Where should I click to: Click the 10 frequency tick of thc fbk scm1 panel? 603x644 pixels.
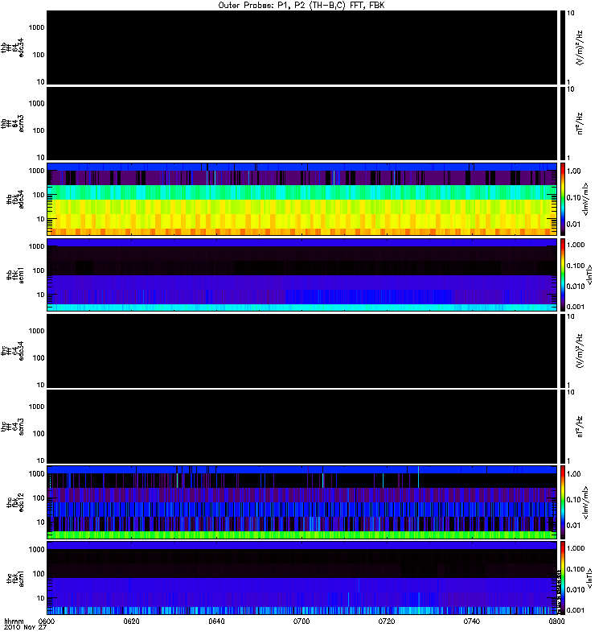click(x=40, y=598)
